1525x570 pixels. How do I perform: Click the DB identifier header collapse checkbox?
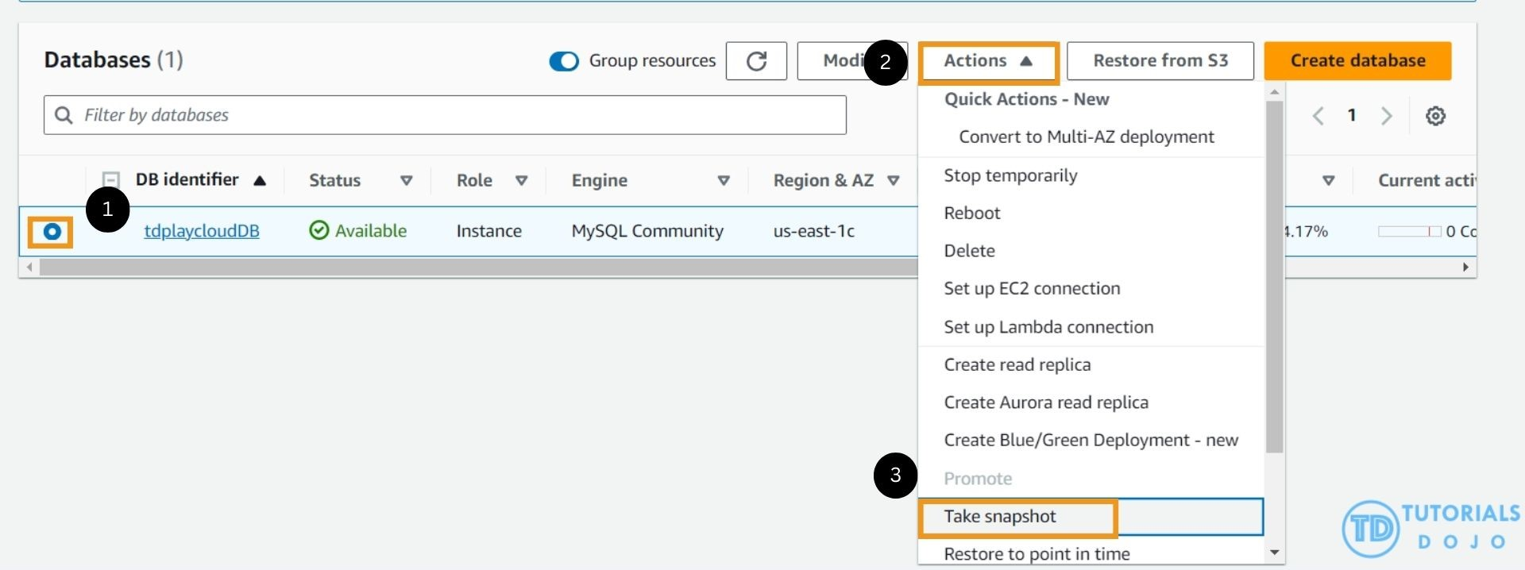[x=111, y=180]
